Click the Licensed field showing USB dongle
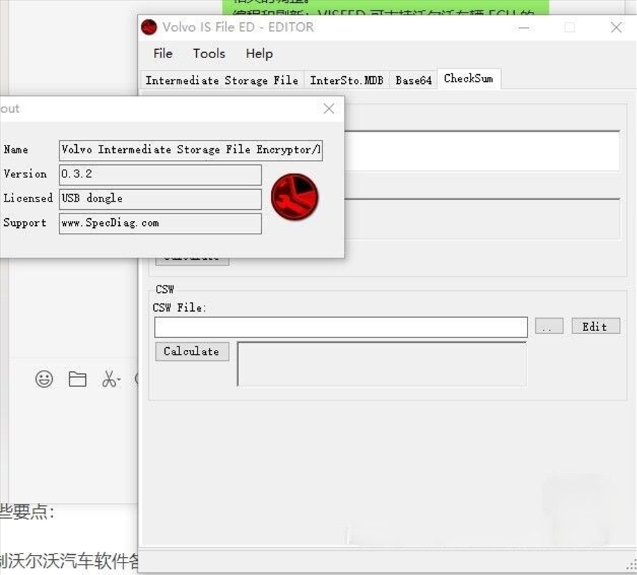 (160, 199)
